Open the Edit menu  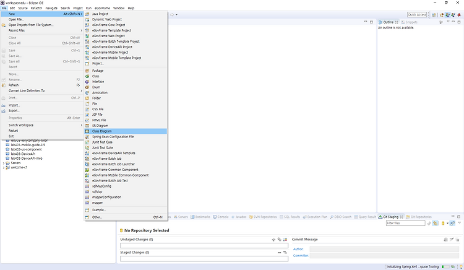click(12, 8)
